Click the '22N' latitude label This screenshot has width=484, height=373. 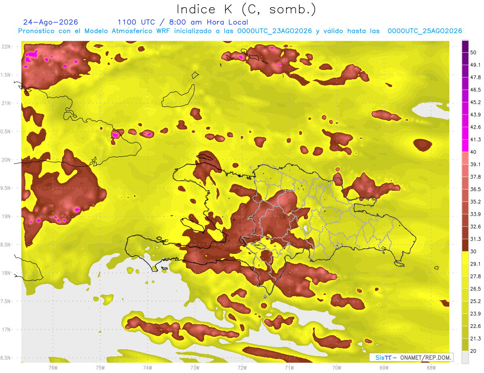pyautogui.click(x=6, y=46)
